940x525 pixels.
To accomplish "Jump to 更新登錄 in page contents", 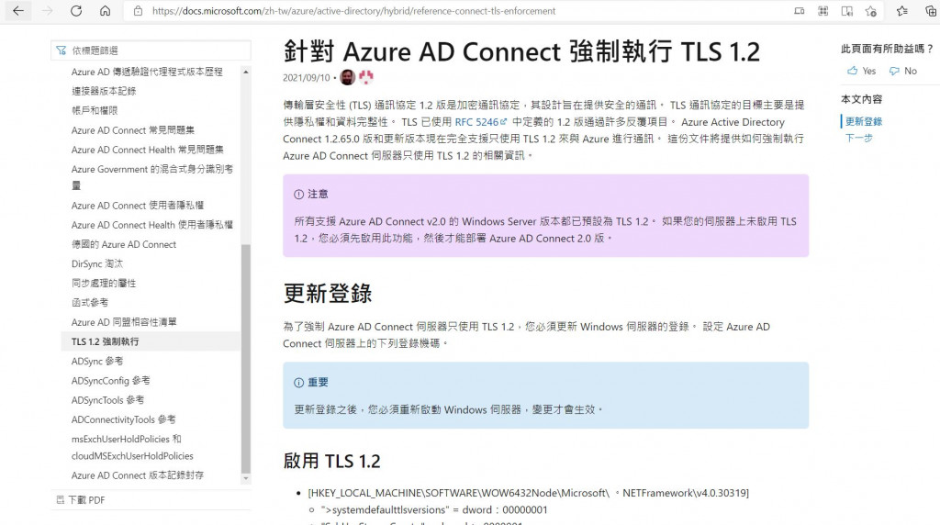I will pyautogui.click(x=863, y=121).
